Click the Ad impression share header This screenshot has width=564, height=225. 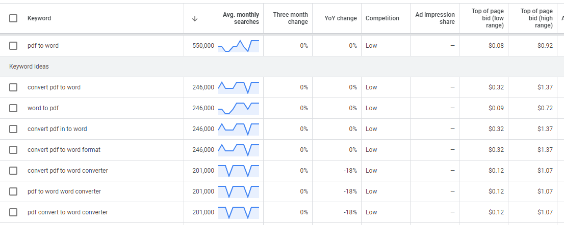coord(435,18)
